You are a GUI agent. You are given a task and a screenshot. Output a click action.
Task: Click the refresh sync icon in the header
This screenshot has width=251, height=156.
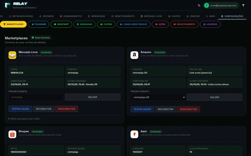[x=199, y=6]
